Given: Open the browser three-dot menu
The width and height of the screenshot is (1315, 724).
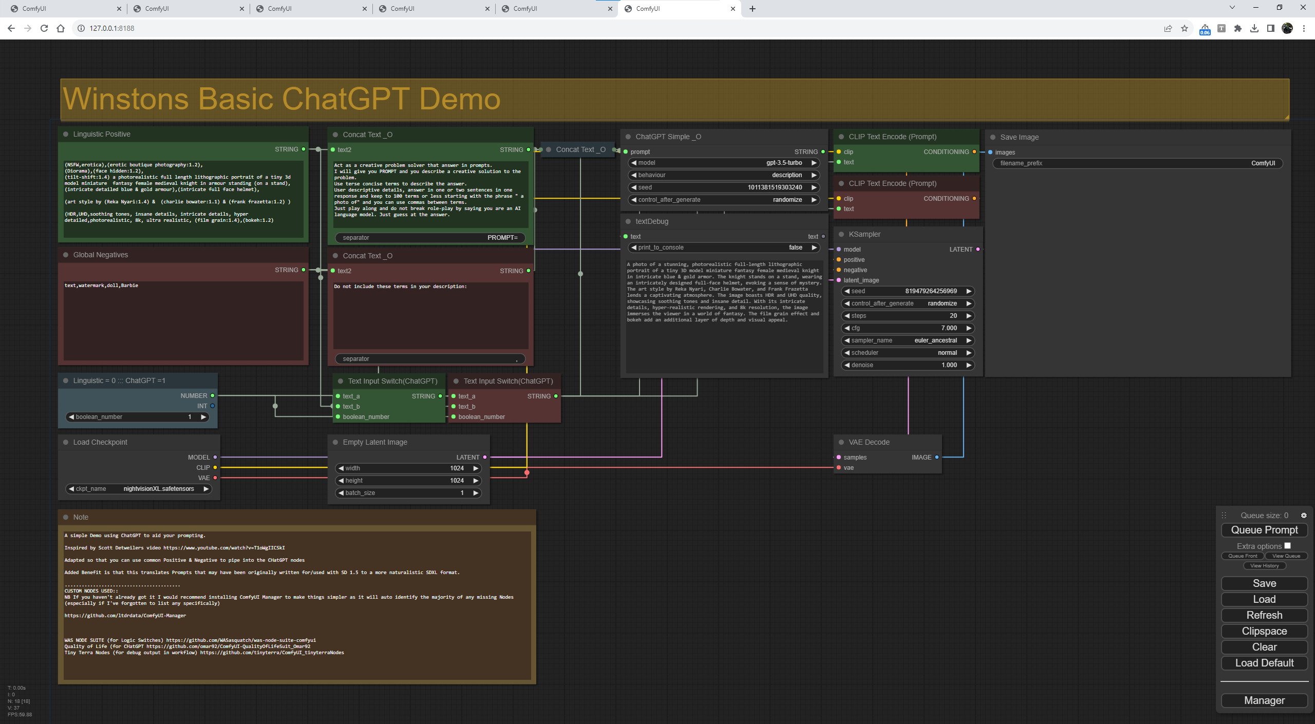Looking at the screenshot, I should point(1304,28).
